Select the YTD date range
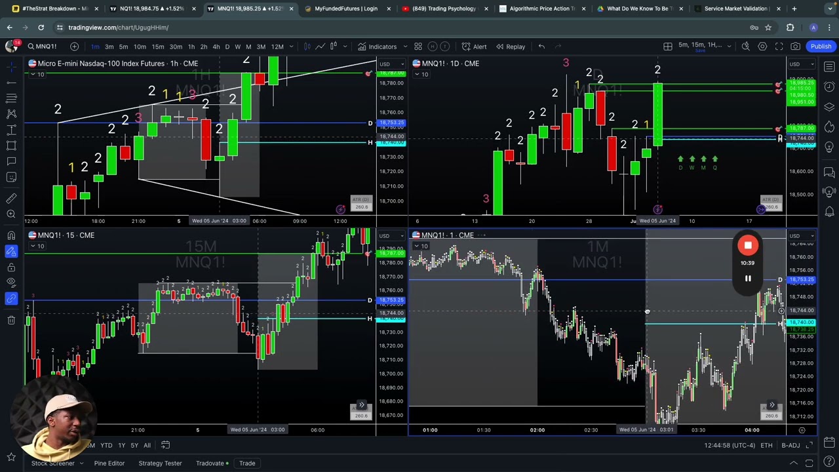 click(x=106, y=445)
